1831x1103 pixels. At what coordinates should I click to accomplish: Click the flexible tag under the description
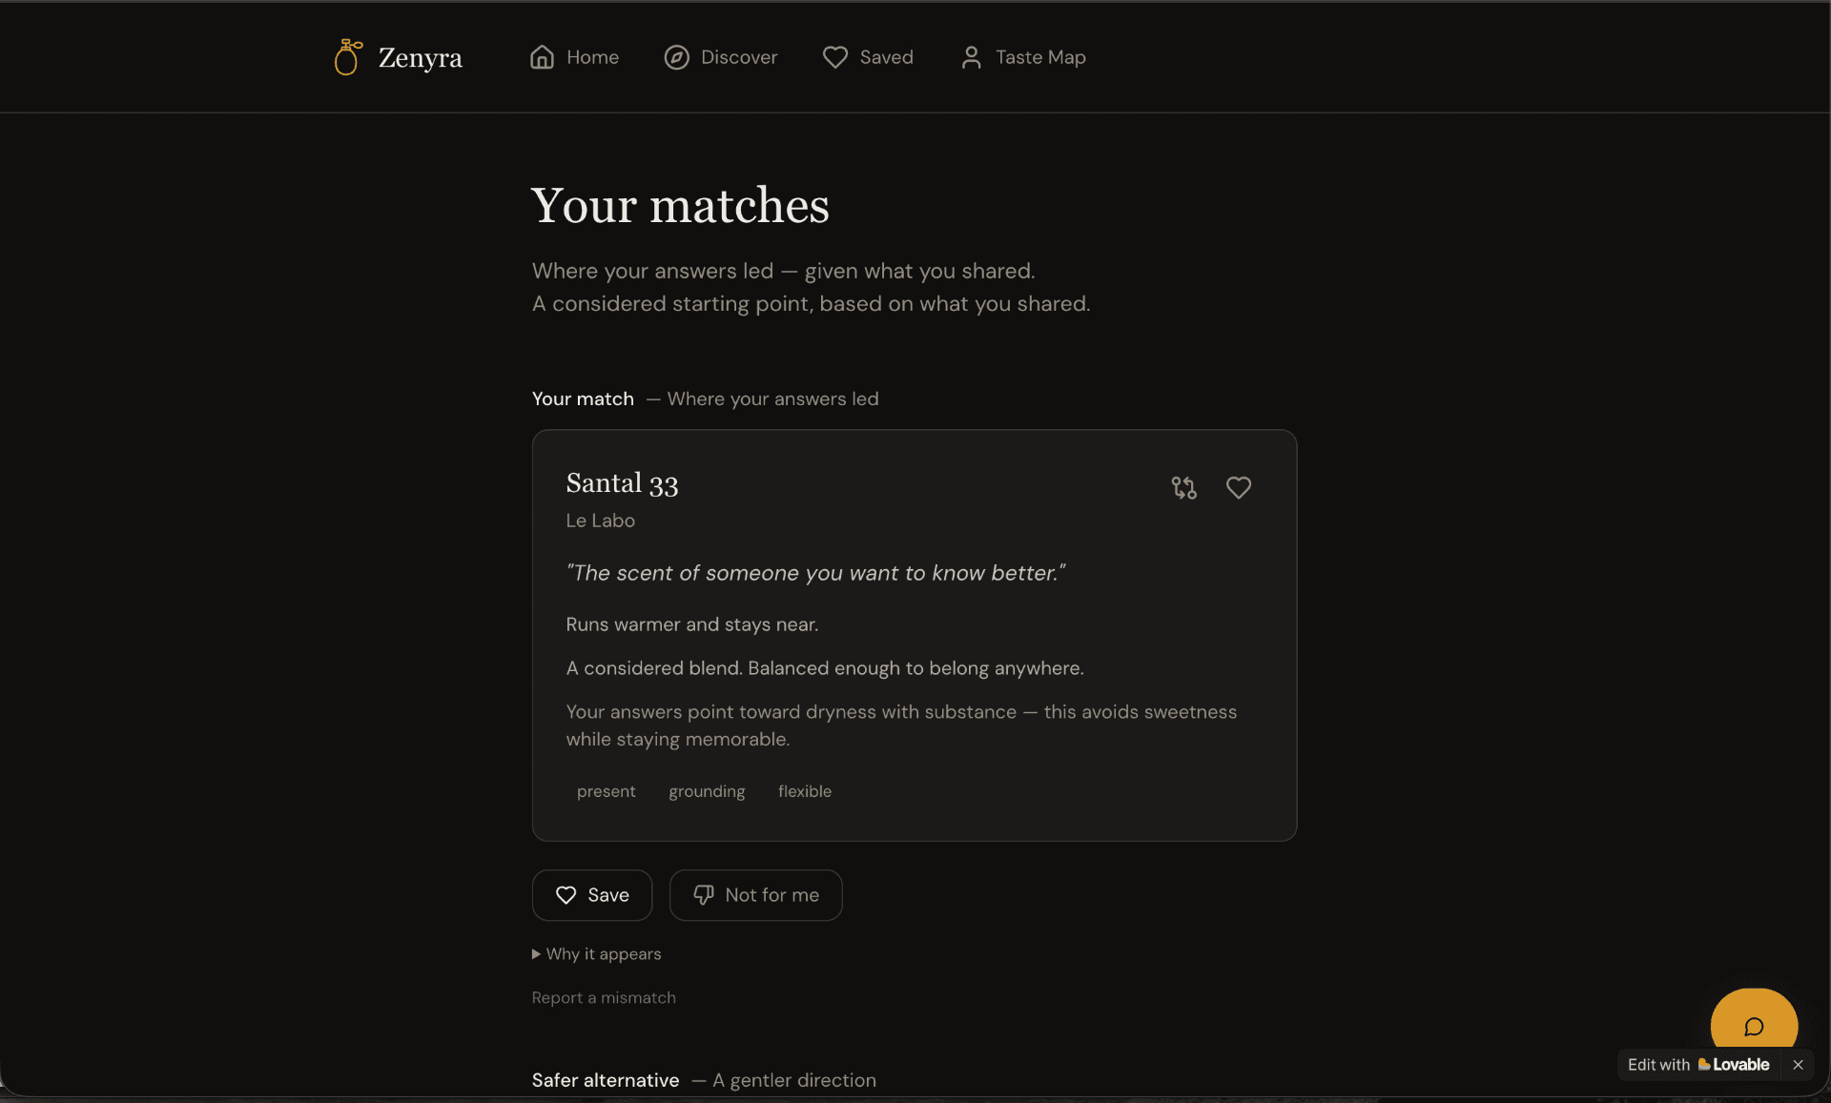pyautogui.click(x=805, y=791)
